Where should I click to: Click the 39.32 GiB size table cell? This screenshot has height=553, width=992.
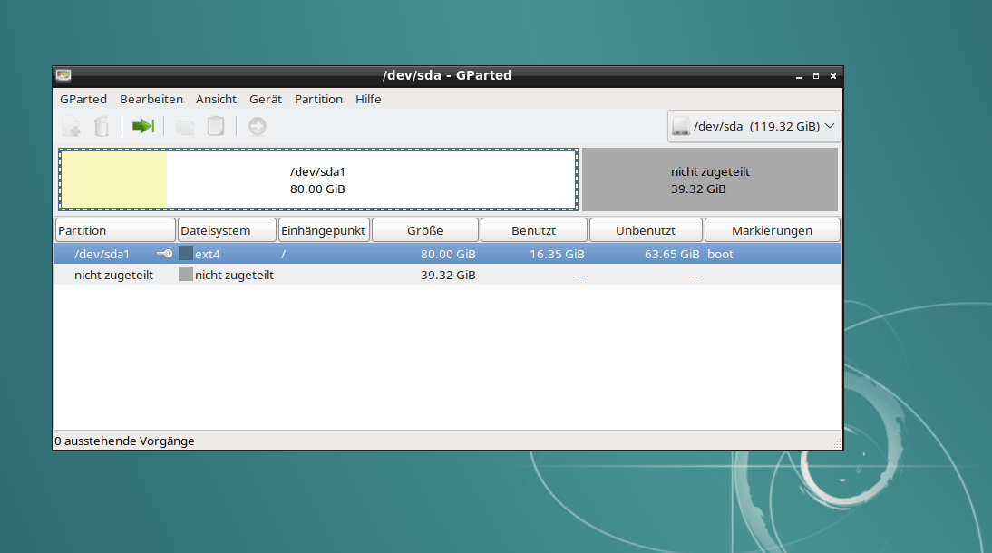pos(448,275)
